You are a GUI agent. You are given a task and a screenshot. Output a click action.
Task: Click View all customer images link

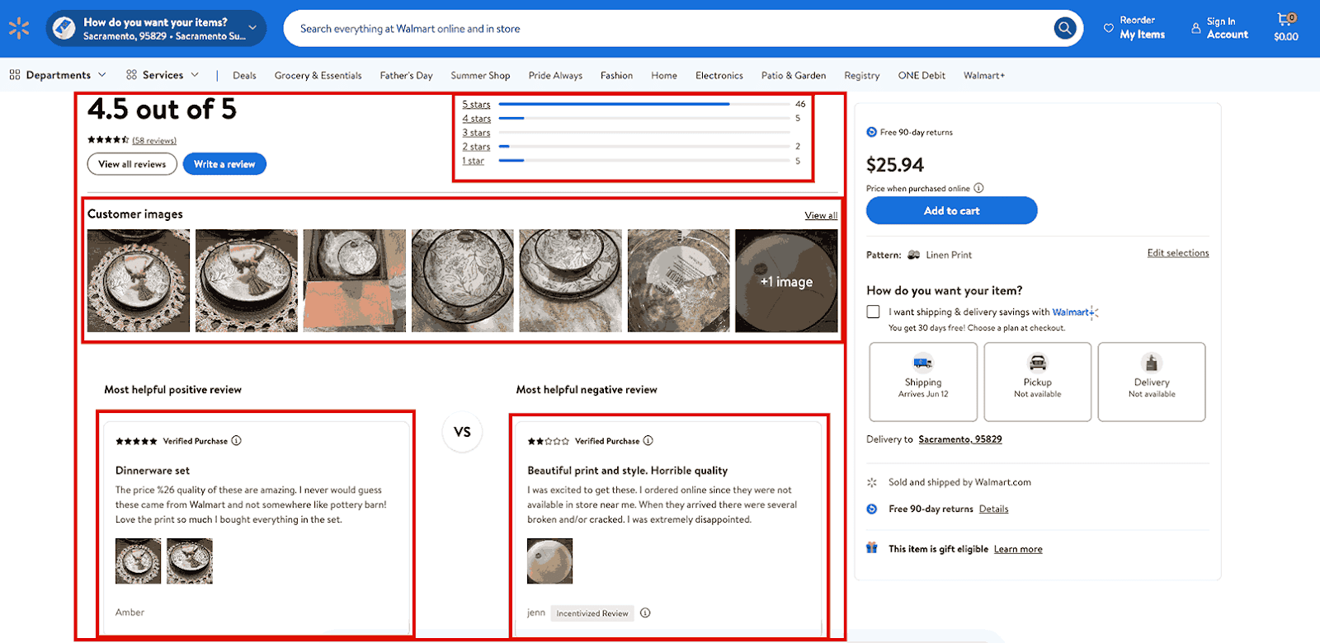coord(821,215)
